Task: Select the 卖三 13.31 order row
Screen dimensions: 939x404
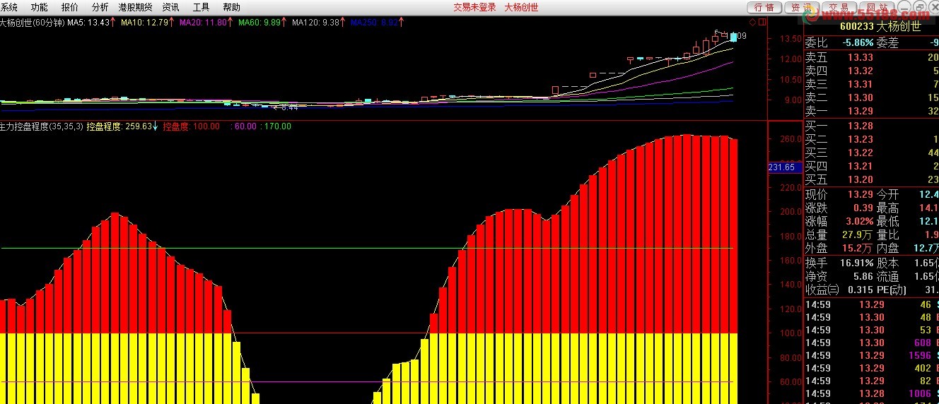Action: point(872,84)
